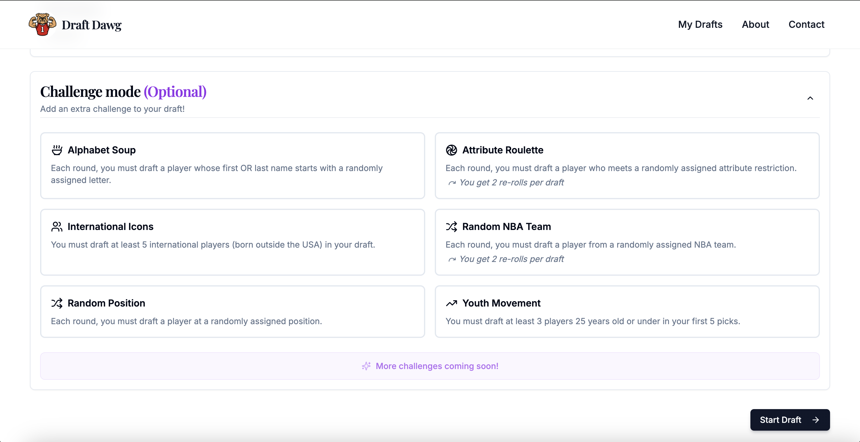Toggle the Youth Movement challenge option
The image size is (860, 442).
[x=627, y=312]
